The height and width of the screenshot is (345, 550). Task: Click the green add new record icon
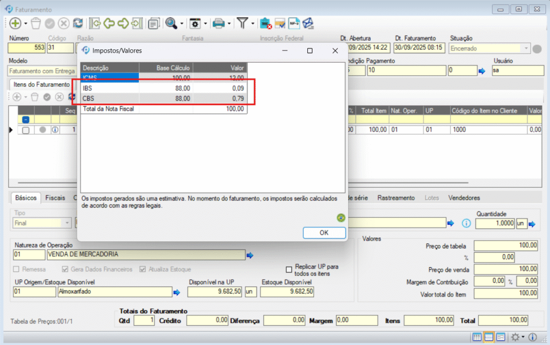coord(15,24)
